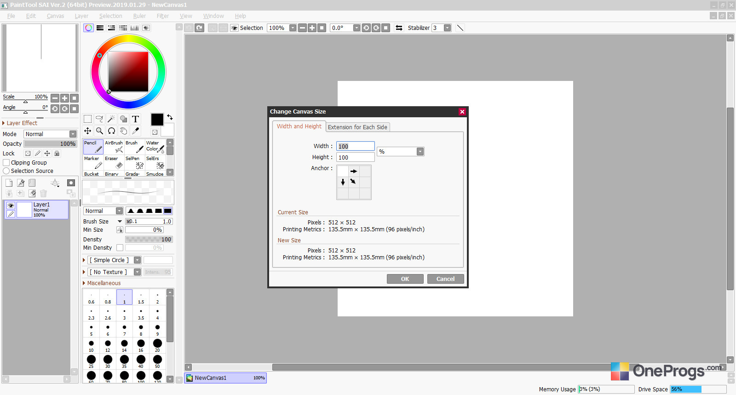Adjust the layer Opacity slider
The image size is (736, 395).
(50, 144)
